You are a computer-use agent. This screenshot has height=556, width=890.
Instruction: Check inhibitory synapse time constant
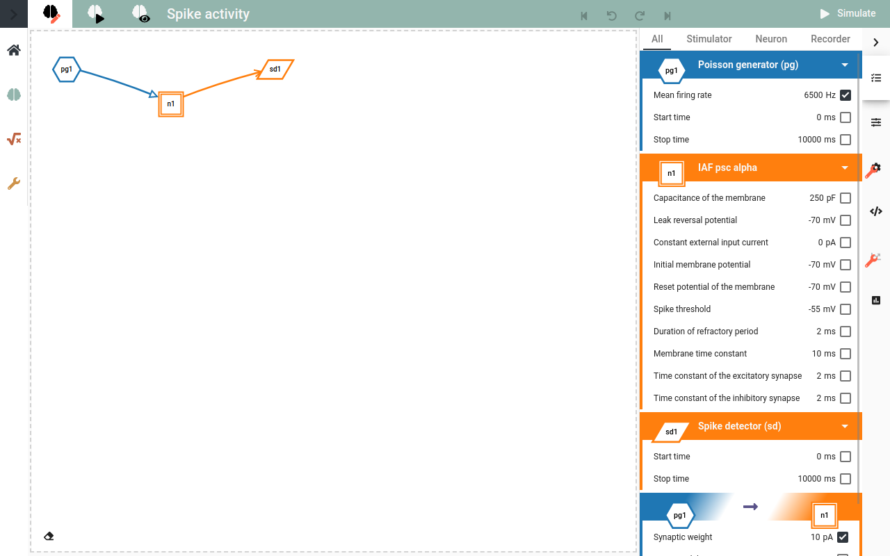(845, 398)
